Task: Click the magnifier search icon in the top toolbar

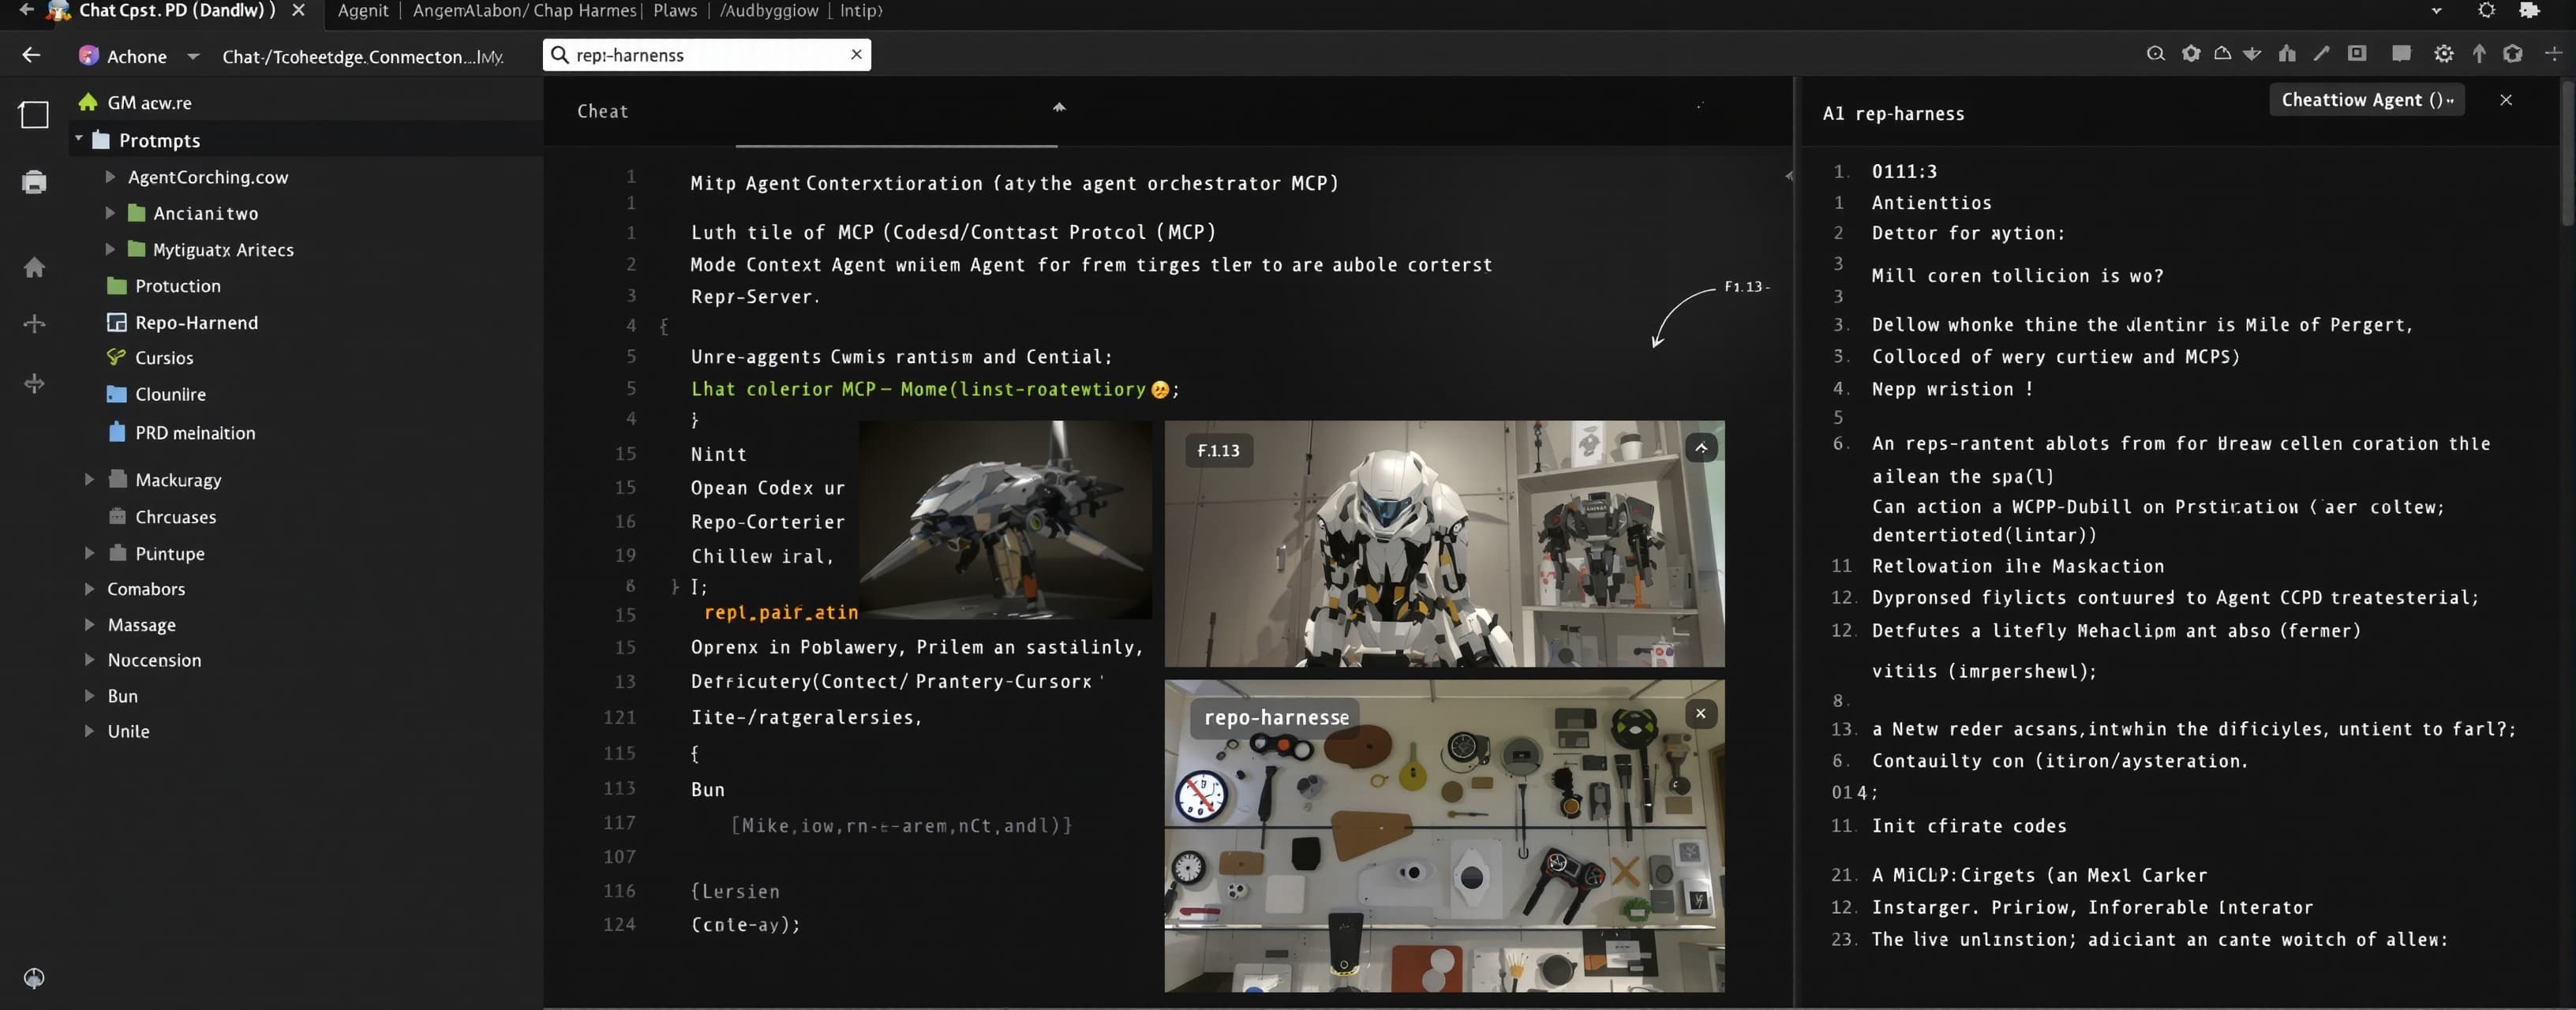Action: 2155,54
